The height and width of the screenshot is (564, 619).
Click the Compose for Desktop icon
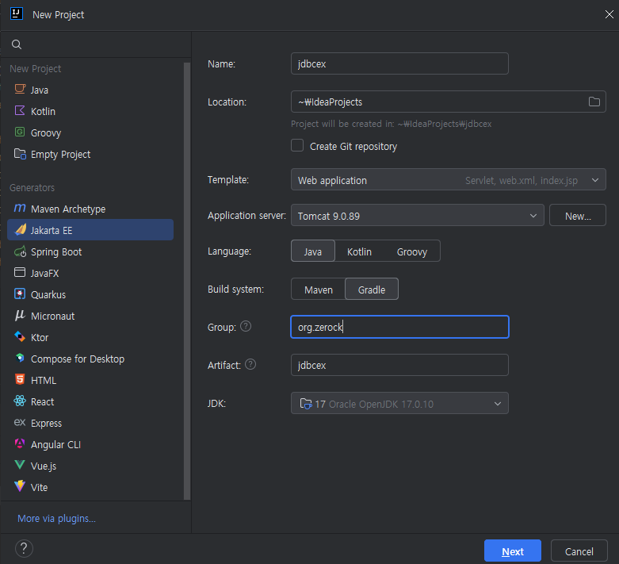point(20,358)
